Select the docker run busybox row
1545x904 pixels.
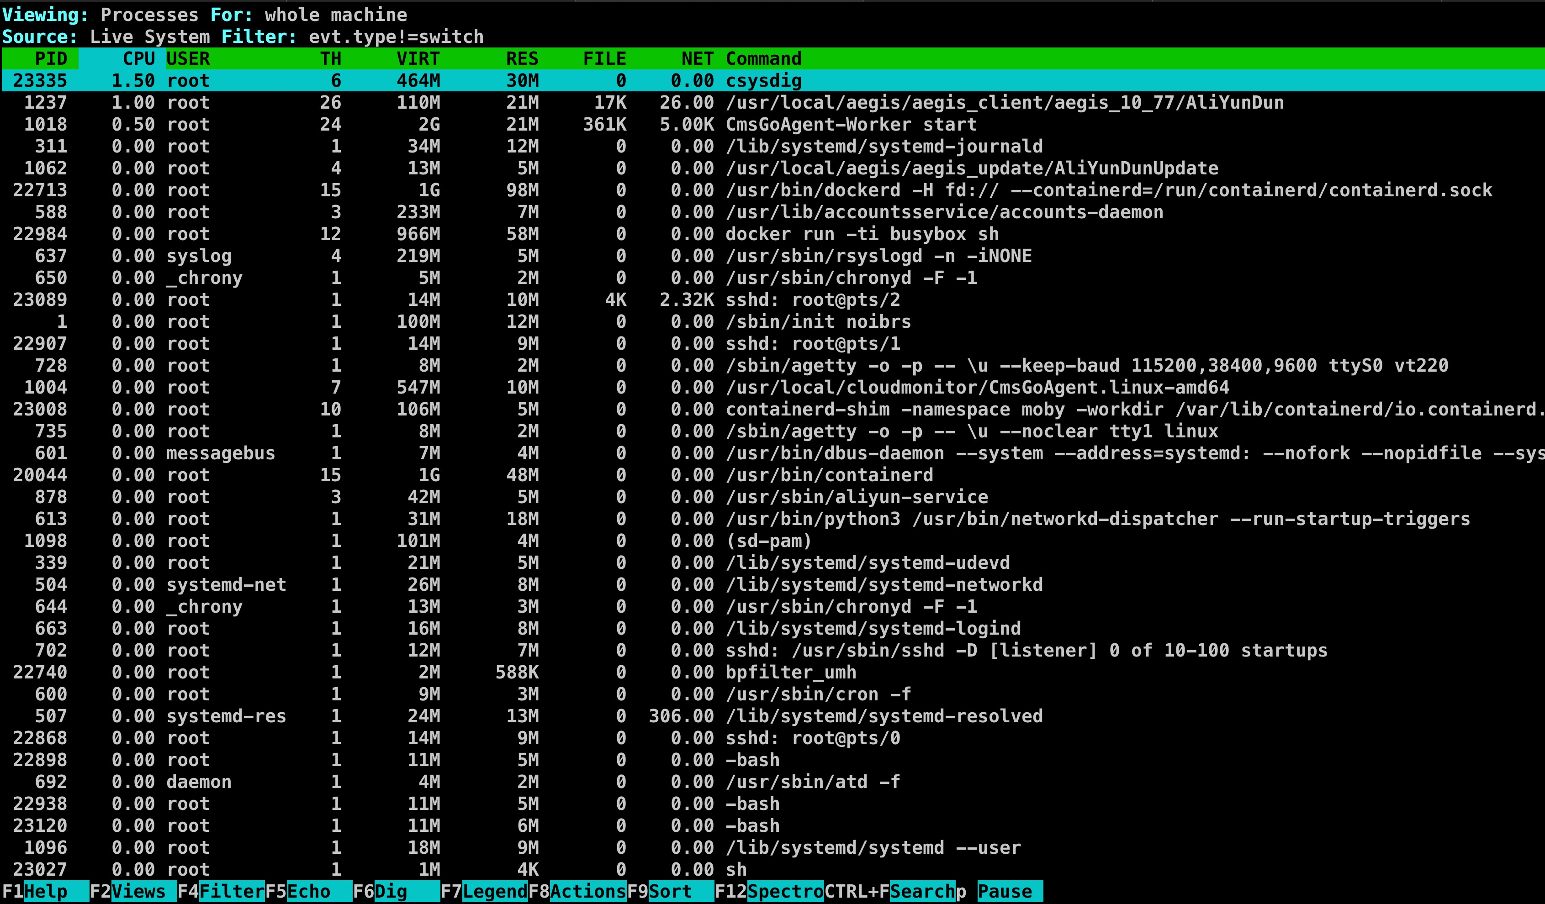click(x=858, y=234)
